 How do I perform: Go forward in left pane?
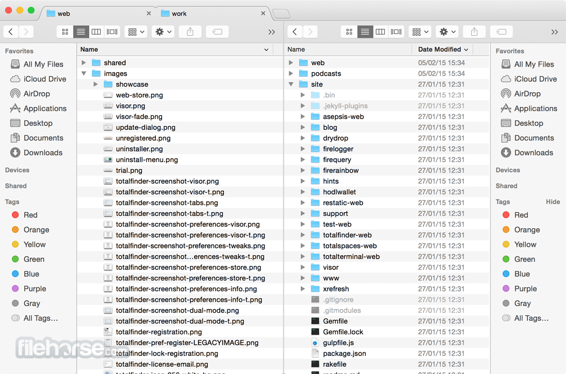pyautogui.click(x=26, y=32)
